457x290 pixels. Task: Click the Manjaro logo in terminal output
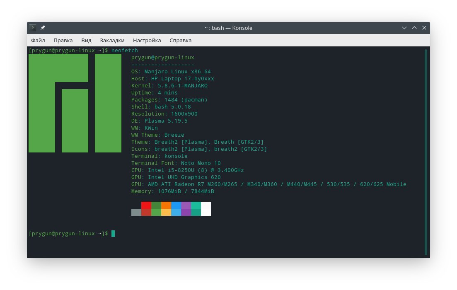point(75,103)
